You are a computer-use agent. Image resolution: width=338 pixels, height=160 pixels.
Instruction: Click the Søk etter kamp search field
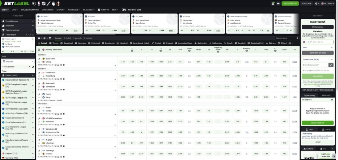click(x=286, y=38)
